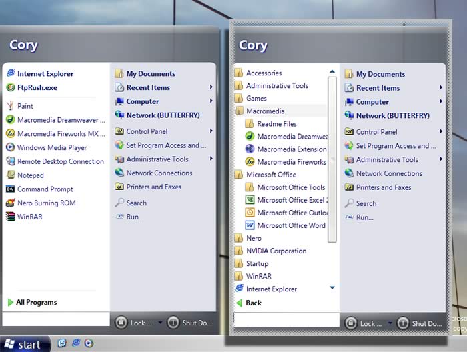Open Nero folder in programs list
The width and height of the screenshot is (467, 352).
tap(248, 238)
